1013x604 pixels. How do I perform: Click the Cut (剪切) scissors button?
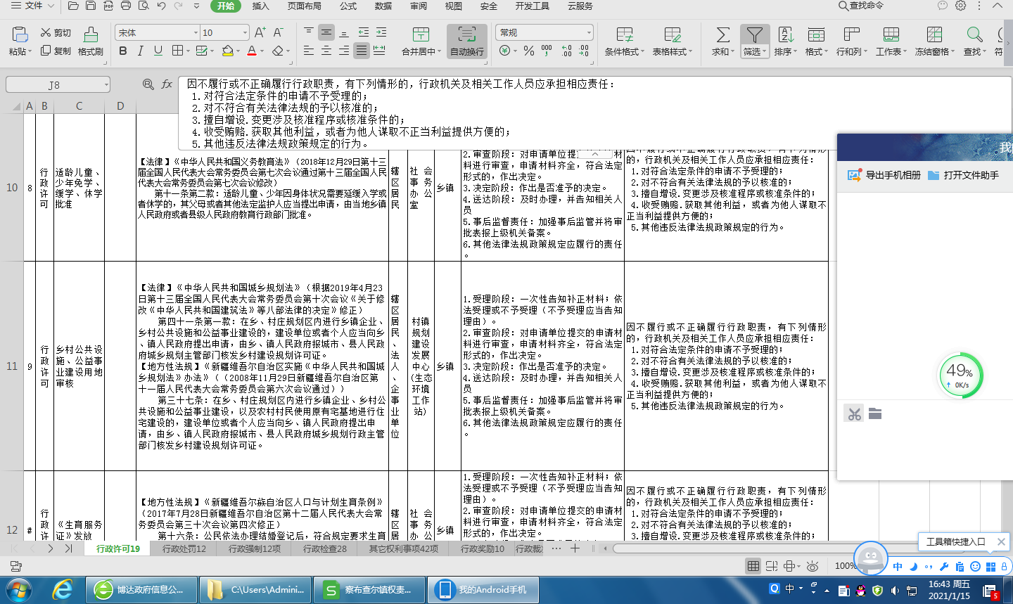(56, 32)
